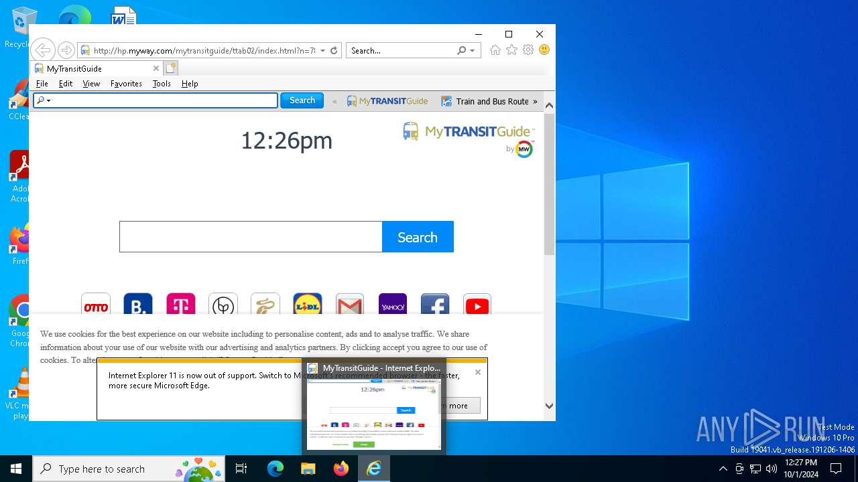Open the Help menu

click(190, 84)
